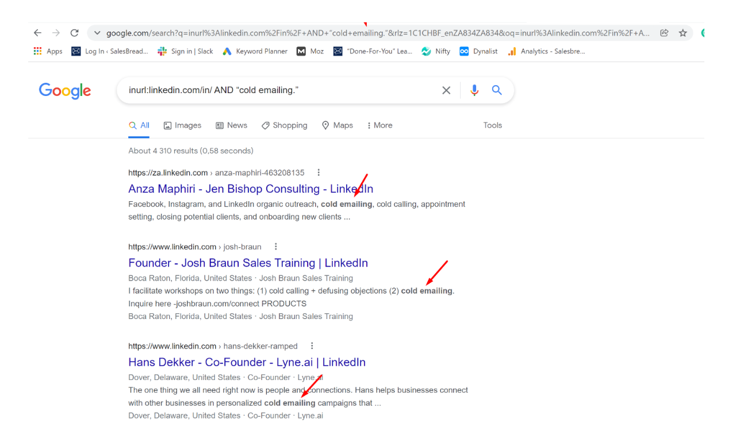The height and width of the screenshot is (434, 736).
Task: Open more options for anza-maphiri result
Action: coord(319,172)
